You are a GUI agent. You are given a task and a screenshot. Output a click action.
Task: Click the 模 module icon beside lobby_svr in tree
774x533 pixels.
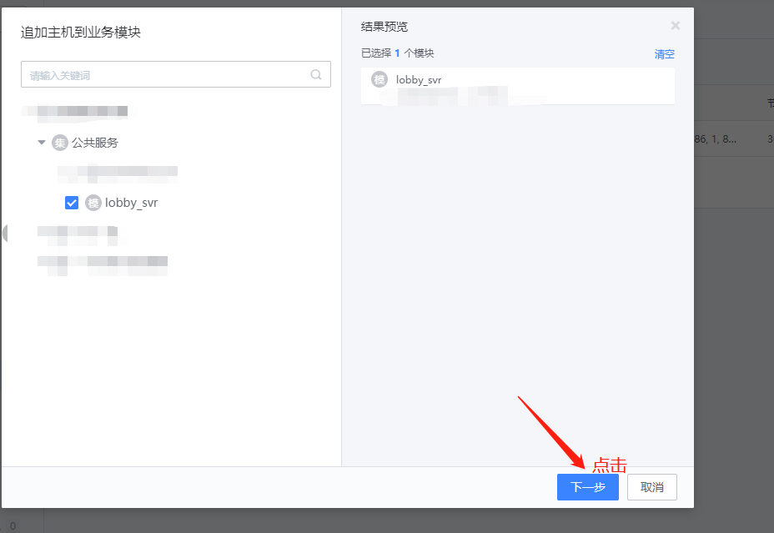(x=93, y=202)
